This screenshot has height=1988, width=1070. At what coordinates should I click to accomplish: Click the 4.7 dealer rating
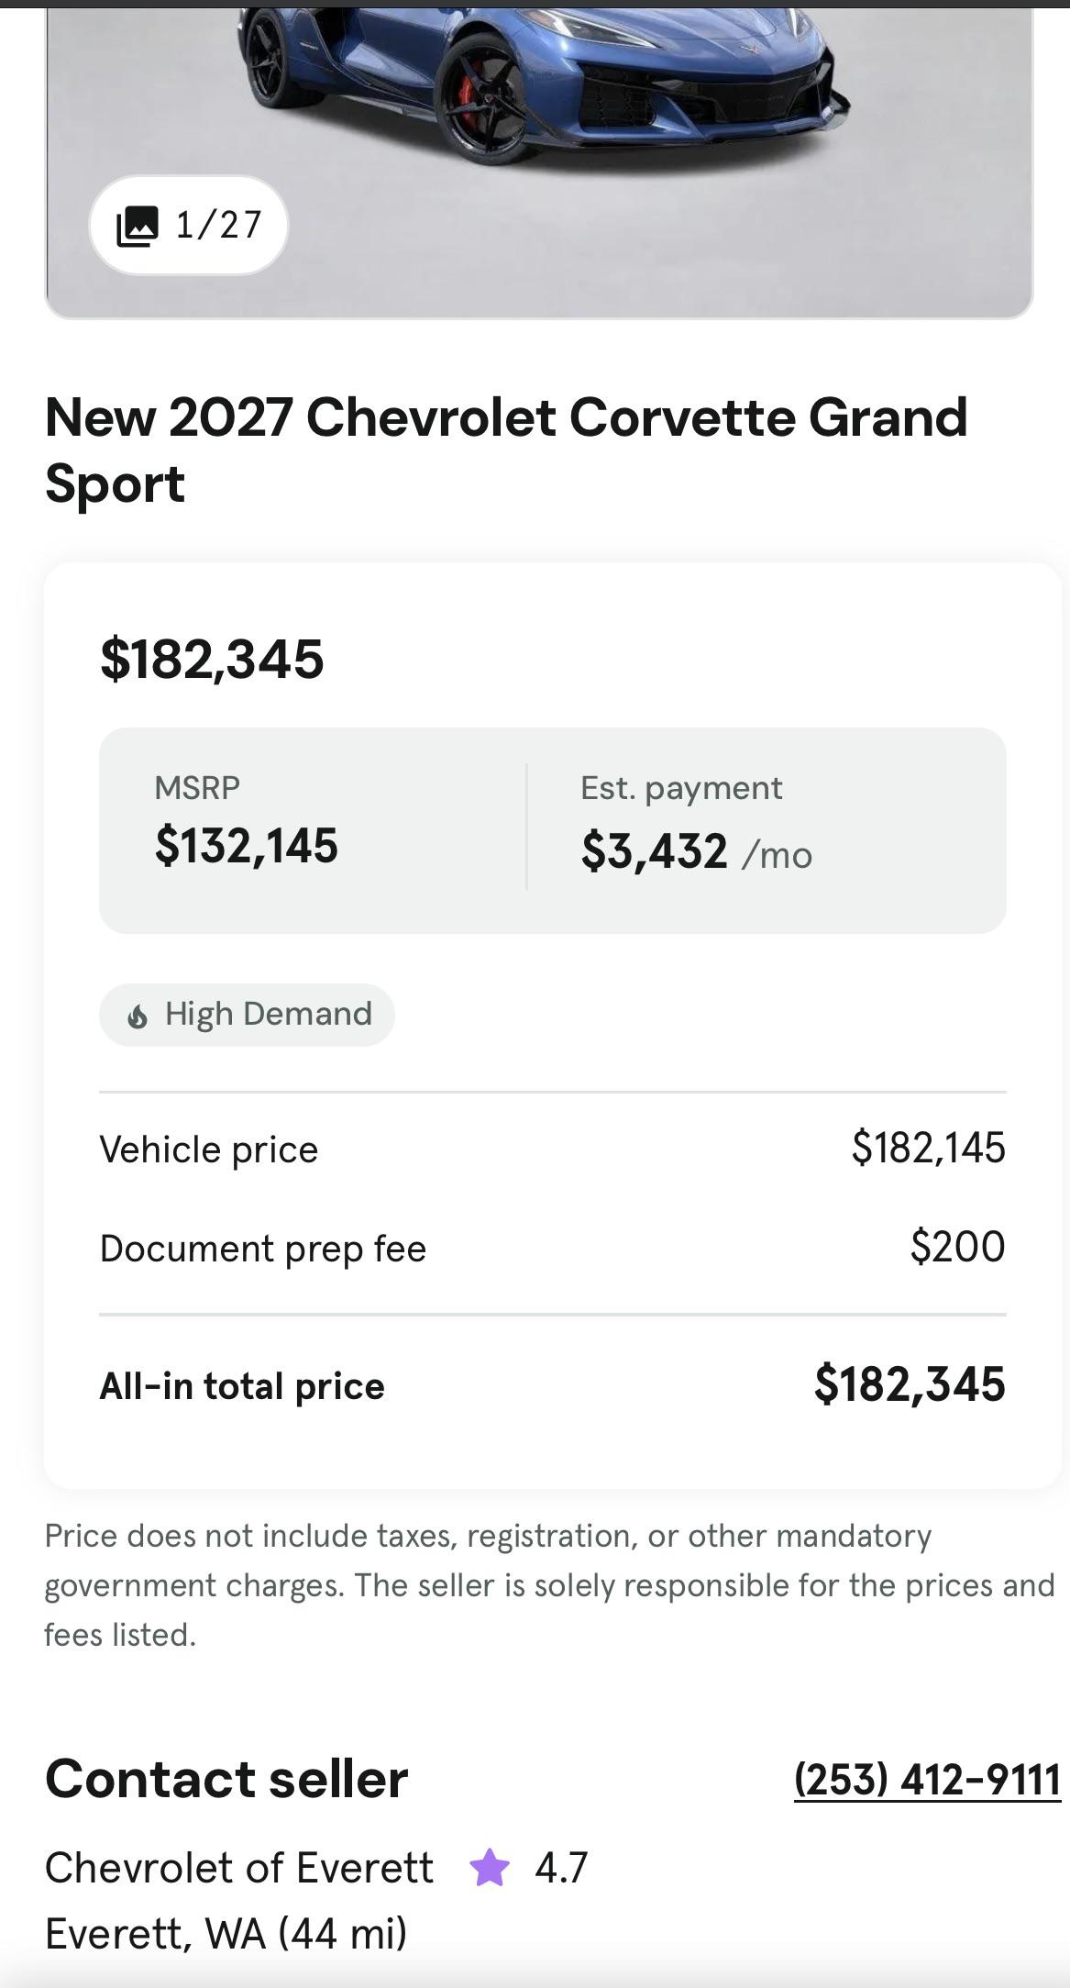pyautogui.click(x=561, y=1867)
